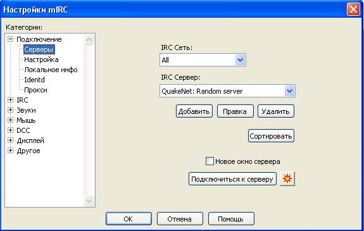Click the Правка button
Viewport: 364px width, 231px height.
(x=235, y=111)
